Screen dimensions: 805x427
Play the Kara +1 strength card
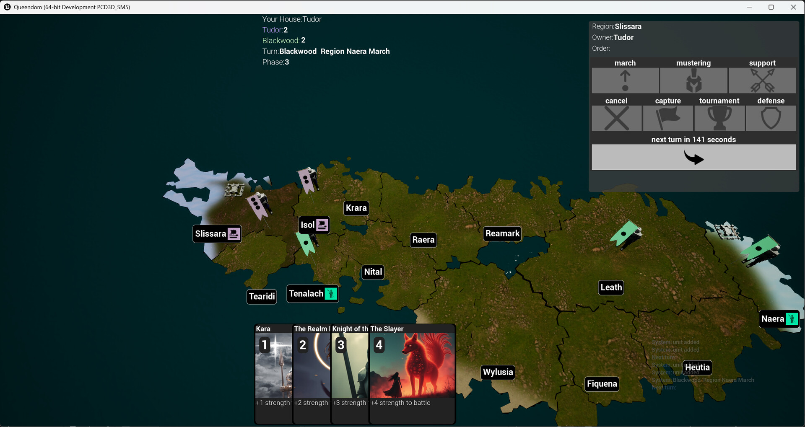point(273,365)
